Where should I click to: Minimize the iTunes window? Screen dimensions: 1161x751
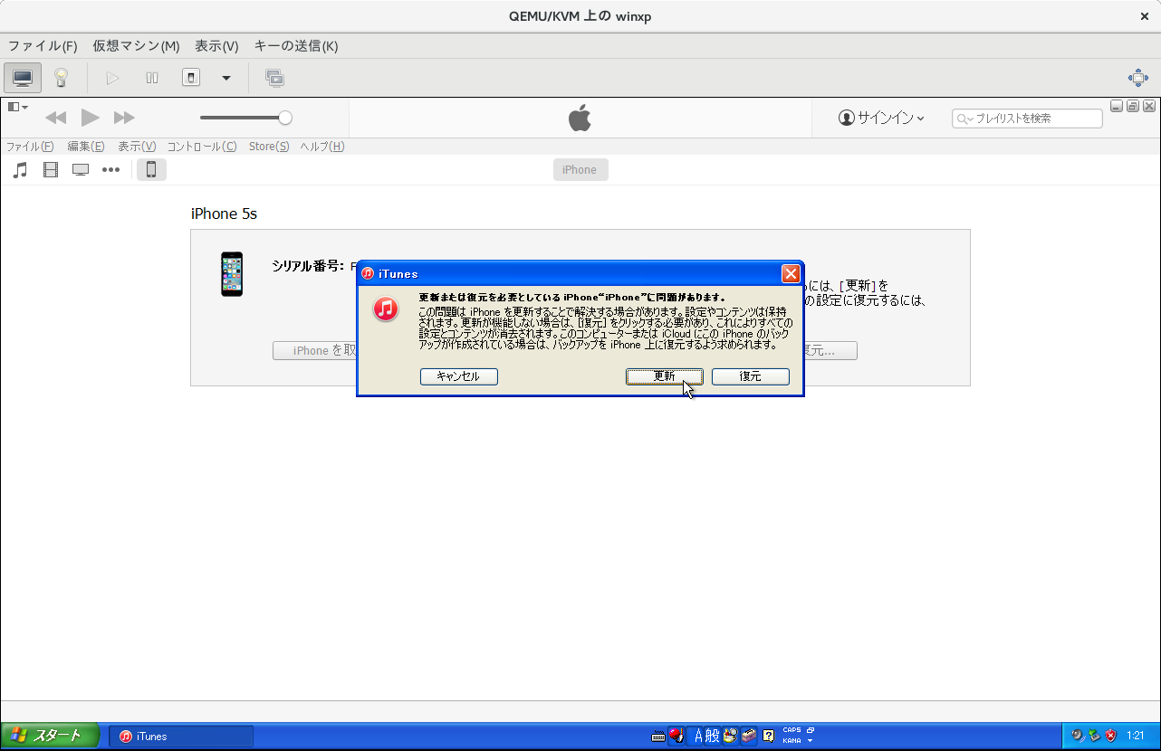1117,106
